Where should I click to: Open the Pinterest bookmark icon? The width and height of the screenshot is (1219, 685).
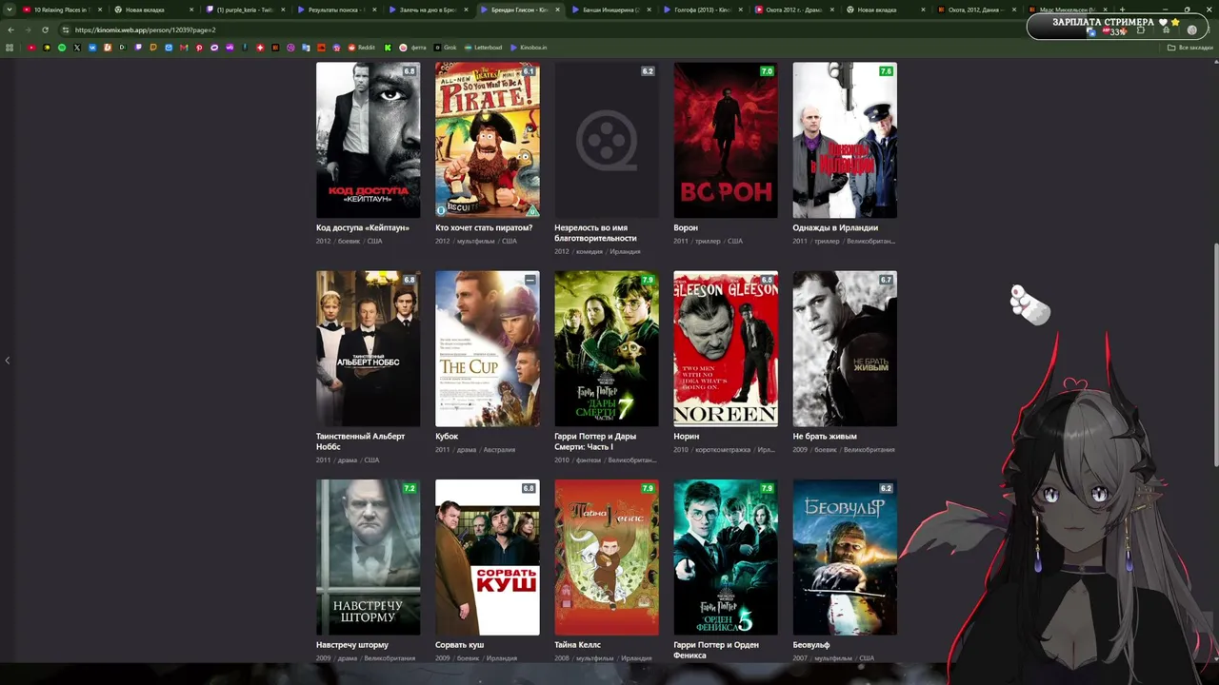point(199,48)
